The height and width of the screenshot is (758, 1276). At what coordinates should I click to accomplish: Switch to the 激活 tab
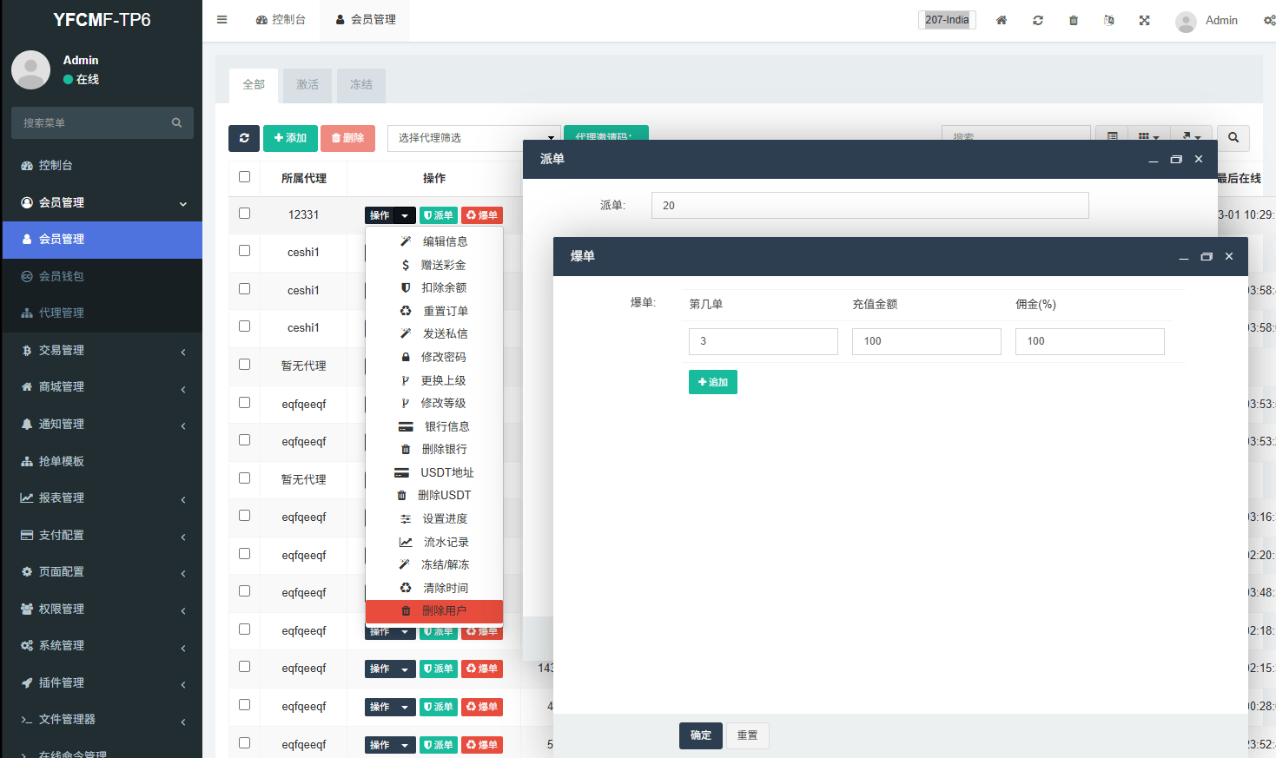[307, 85]
